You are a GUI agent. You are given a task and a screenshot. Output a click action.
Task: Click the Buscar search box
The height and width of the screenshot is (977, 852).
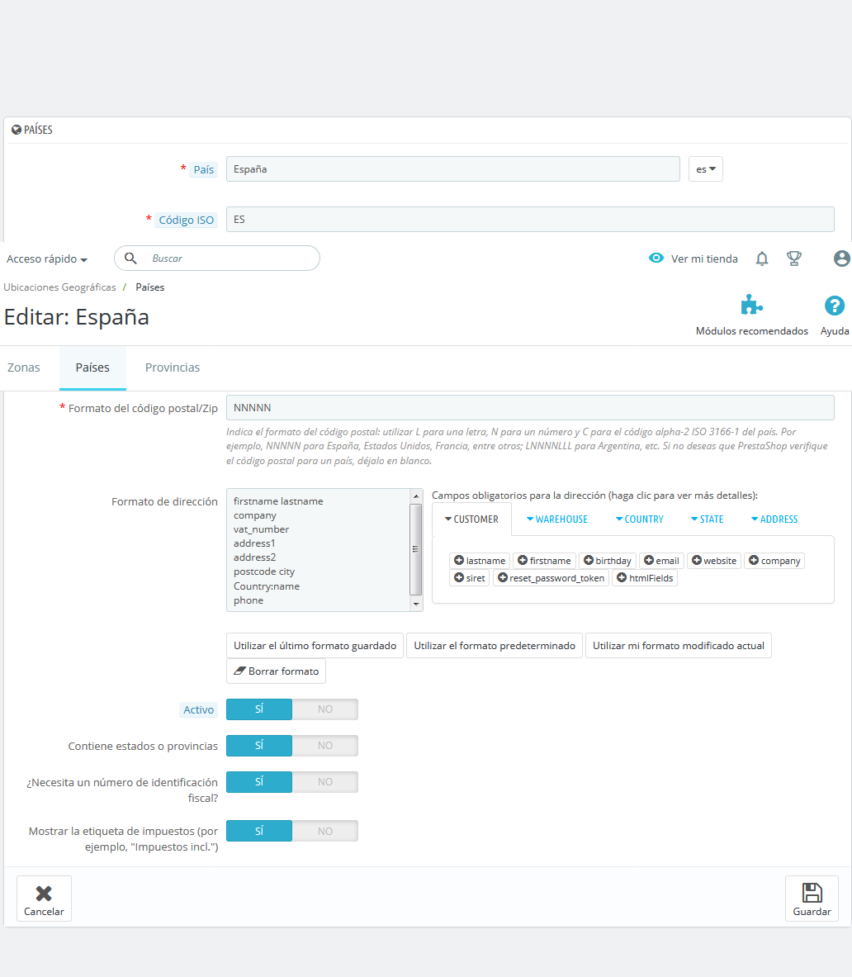(217, 258)
